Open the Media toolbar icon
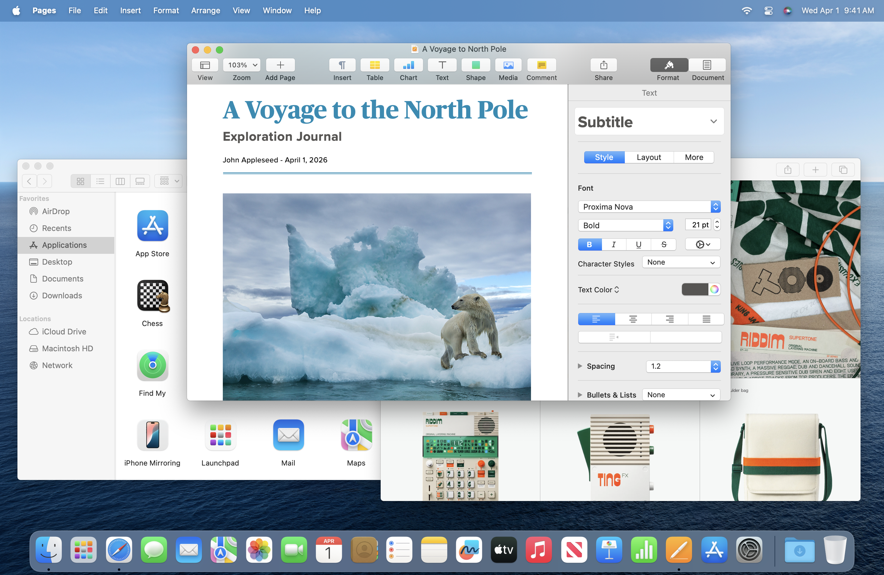Viewport: 884px width, 575px height. pyautogui.click(x=508, y=65)
